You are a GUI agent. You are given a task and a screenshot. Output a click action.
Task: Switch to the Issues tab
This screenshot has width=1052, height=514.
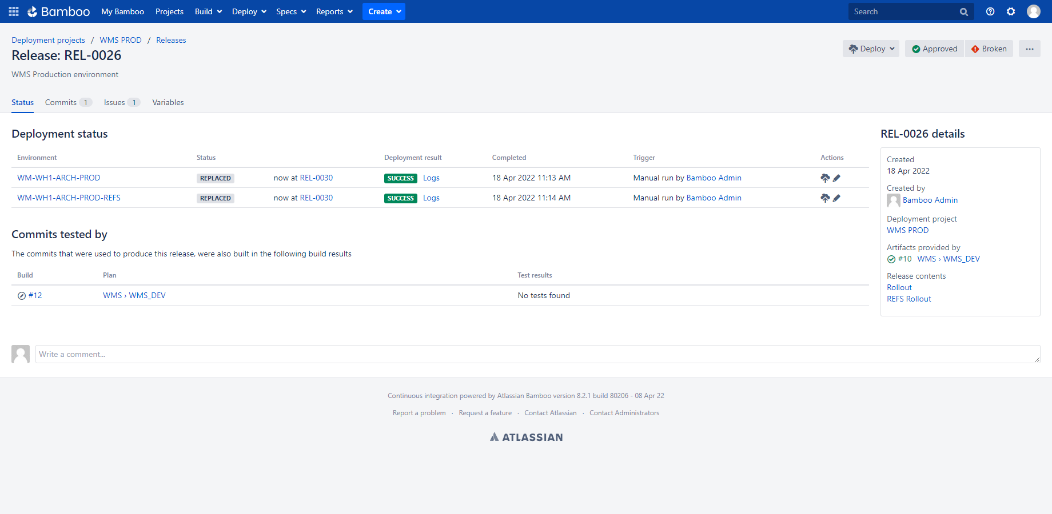tap(122, 103)
